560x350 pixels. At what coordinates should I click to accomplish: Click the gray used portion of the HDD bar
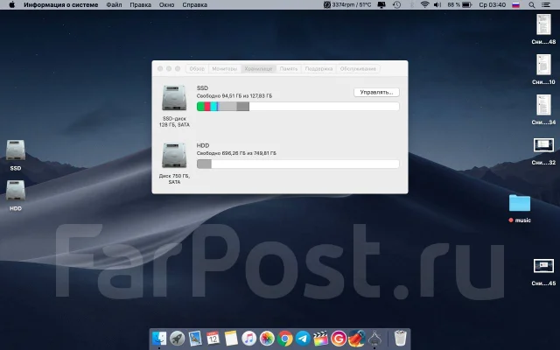[204, 164]
